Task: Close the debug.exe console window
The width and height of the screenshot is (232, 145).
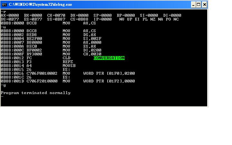Action: pyautogui.click(x=205, y=5)
